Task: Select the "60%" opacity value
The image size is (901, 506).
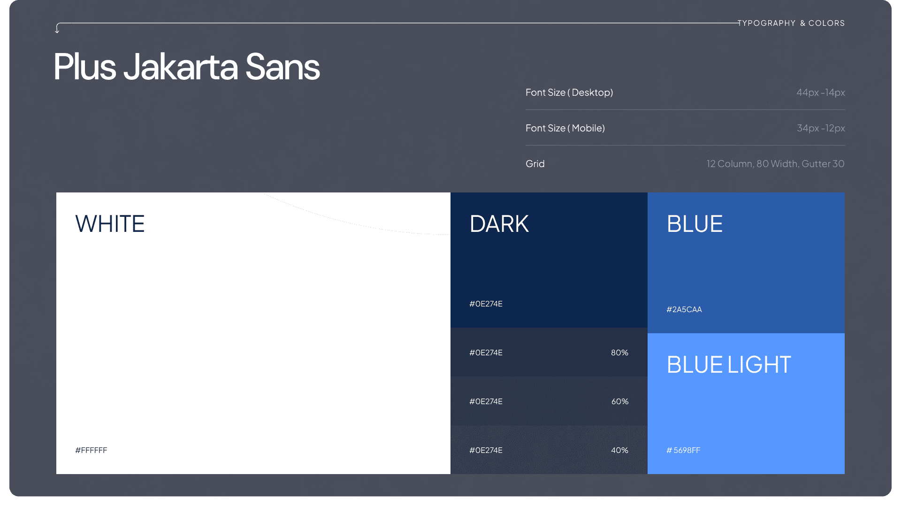Action: tap(620, 401)
